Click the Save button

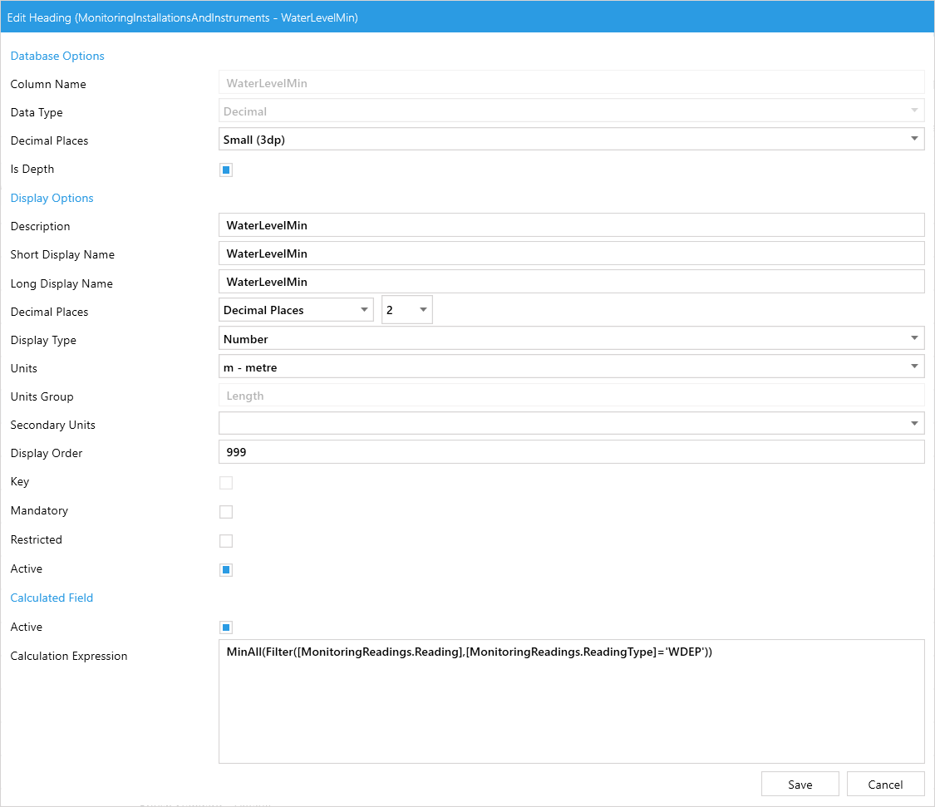coord(800,784)
